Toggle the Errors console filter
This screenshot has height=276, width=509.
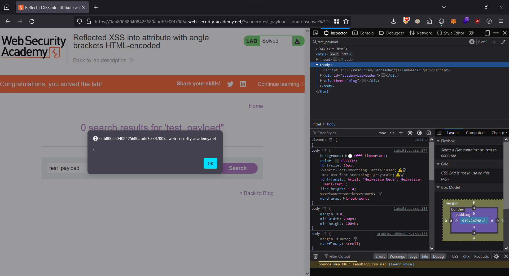pyautogui.click(x=380, y=256)
